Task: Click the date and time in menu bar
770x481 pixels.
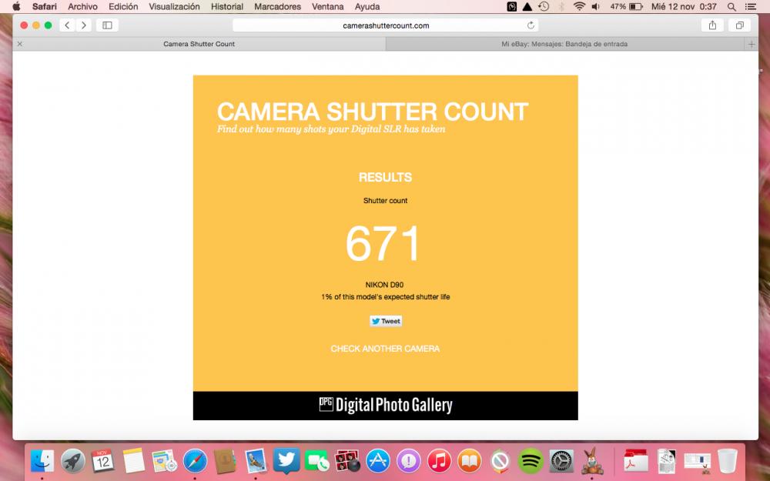Action: (x=684, y=7)
